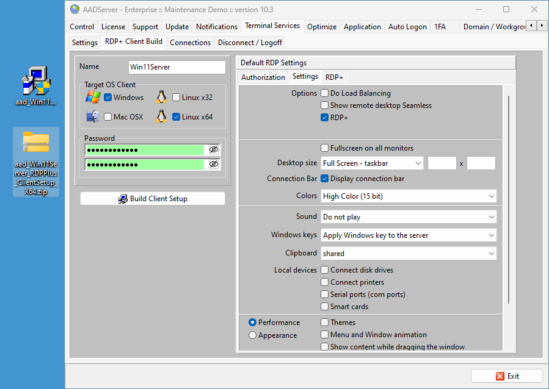Click the Exit button

(x=506, y=376)
